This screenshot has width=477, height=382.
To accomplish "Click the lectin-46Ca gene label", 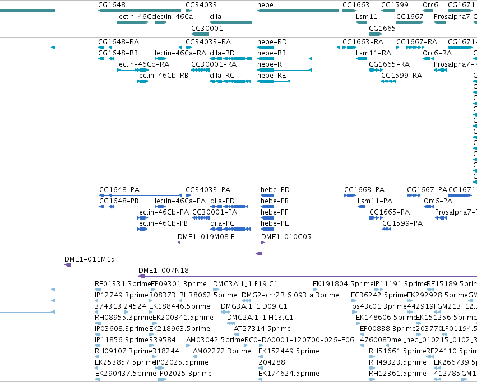I will [174, 16].
